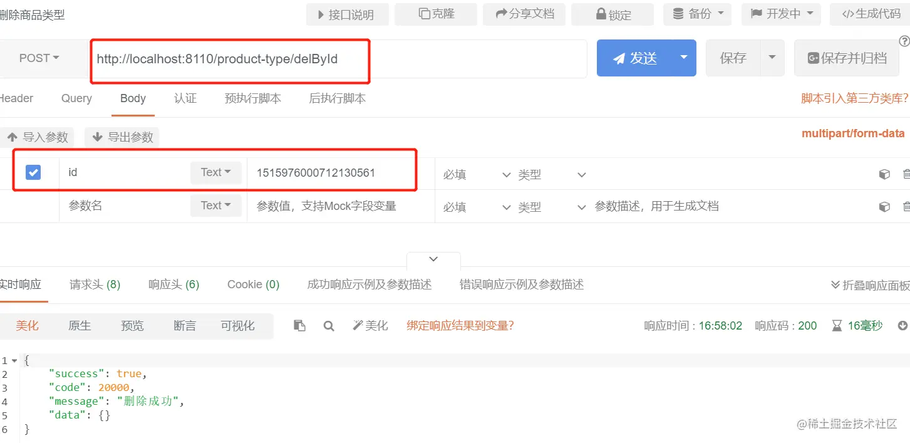Click the download response icon
The height and width of the screenshot is (443, 910).
click(x=902, y=326)
